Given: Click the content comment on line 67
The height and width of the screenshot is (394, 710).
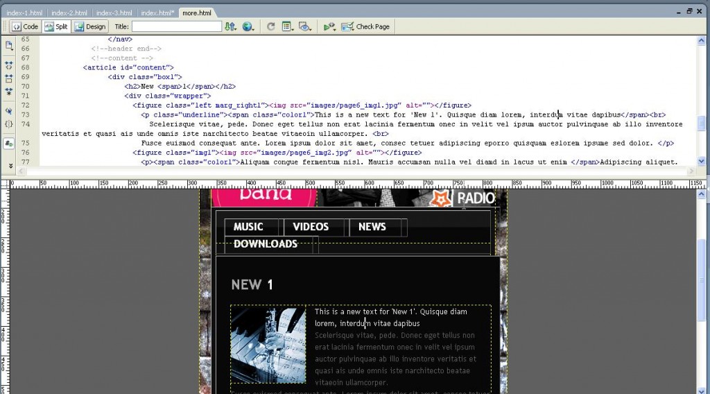Looking at the screenshot, I should pos(122,58).
